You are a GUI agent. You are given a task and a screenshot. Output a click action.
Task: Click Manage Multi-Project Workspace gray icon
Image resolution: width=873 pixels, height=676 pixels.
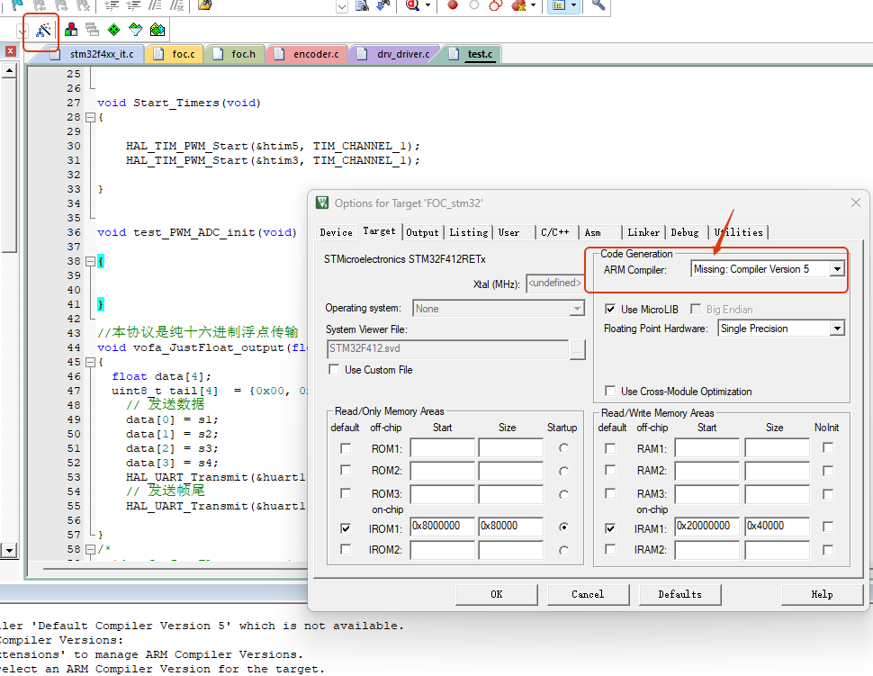(x=92, y=30)
